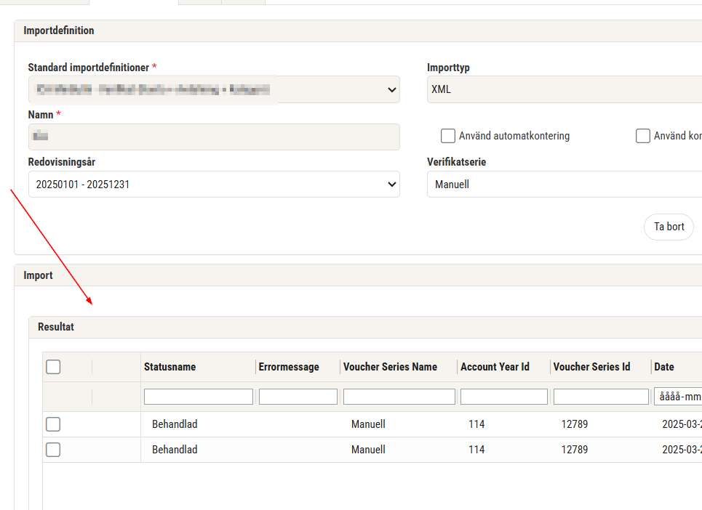Sort by the Voucher Series Id column
The width and height of the screenshot is (702, 510).
591,367
